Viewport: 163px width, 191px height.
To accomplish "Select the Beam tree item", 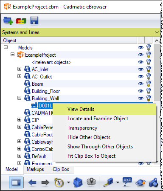I will 37,84.
